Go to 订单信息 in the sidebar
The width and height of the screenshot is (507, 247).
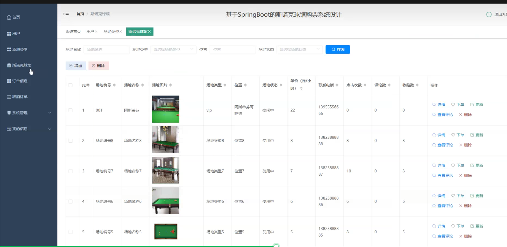17,81
